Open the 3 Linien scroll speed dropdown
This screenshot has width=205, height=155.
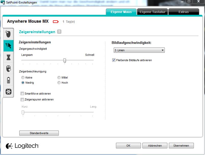tap(139, 50)
